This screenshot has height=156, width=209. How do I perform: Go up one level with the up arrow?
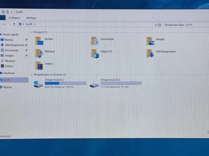click(14, 25)
